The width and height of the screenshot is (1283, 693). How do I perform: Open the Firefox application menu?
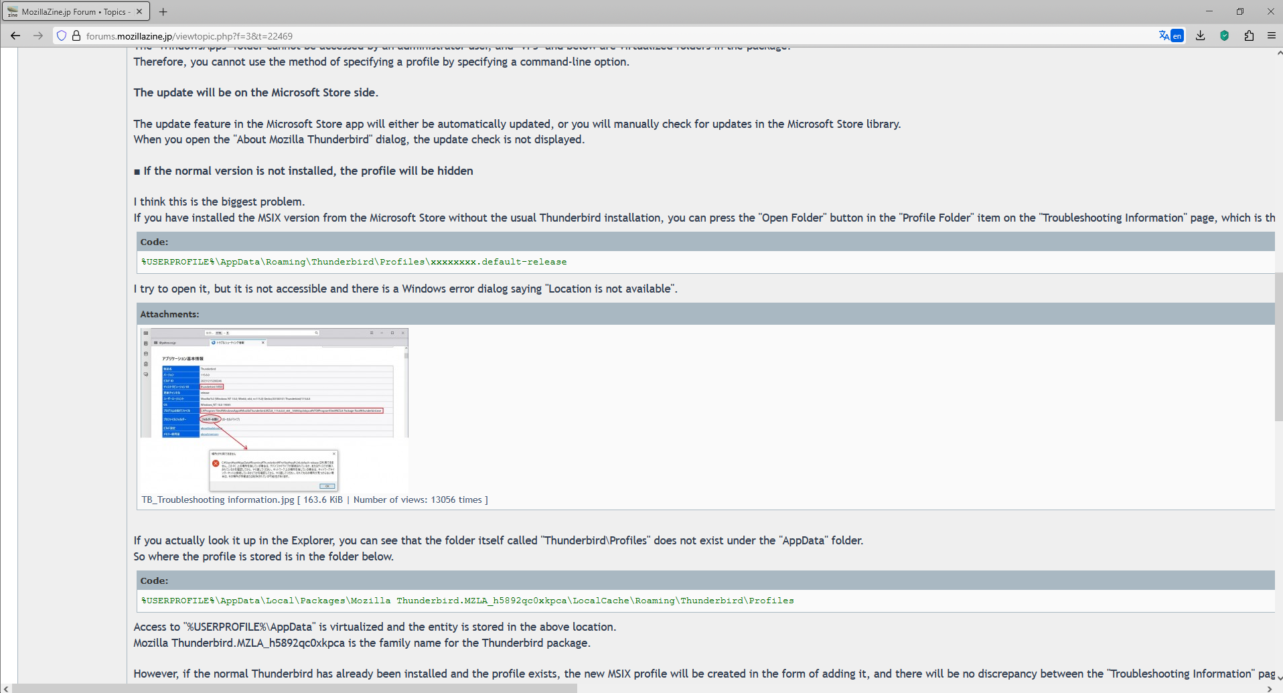[1272, 36]
